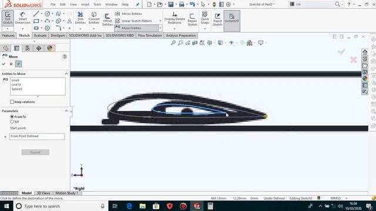Click the Trim Entities tool
The width and height of the screenshot is (376, 211).
80,18
